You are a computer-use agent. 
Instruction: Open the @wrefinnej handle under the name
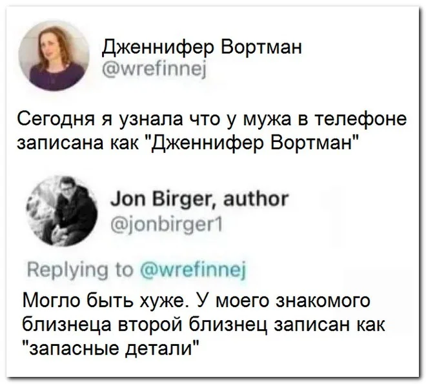pos(155,72)
